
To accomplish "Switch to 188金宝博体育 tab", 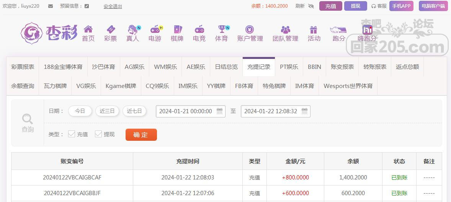I will (63, 67).
